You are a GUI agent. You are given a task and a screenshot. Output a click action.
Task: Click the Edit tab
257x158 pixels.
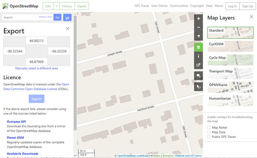[48, 6]
